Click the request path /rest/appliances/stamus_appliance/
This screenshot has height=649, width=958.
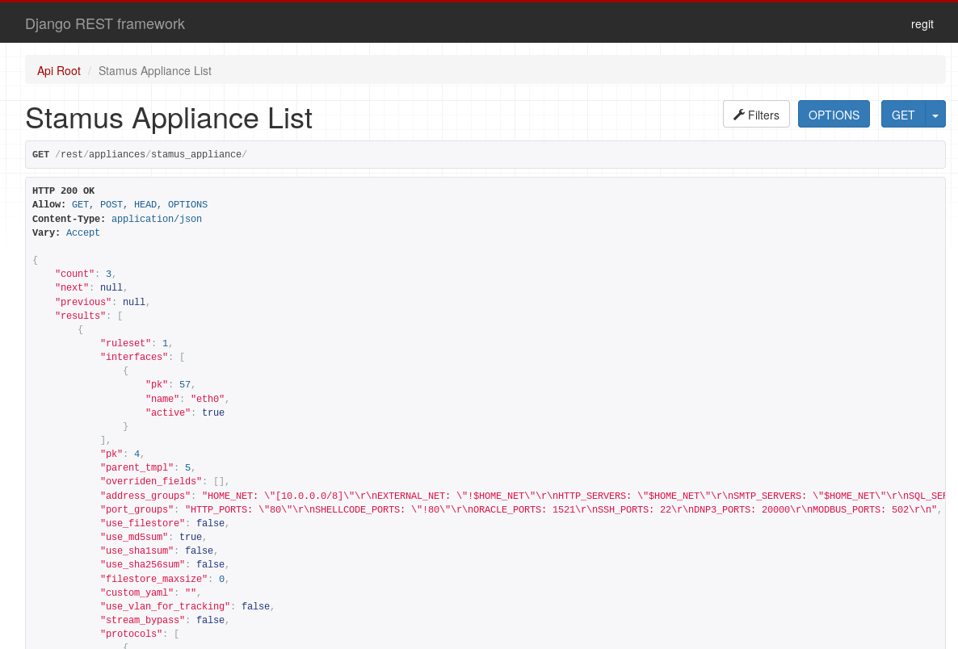pos(151,154)
